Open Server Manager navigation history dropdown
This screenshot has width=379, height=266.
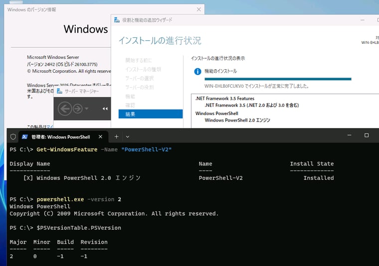[x=87, y=109]
